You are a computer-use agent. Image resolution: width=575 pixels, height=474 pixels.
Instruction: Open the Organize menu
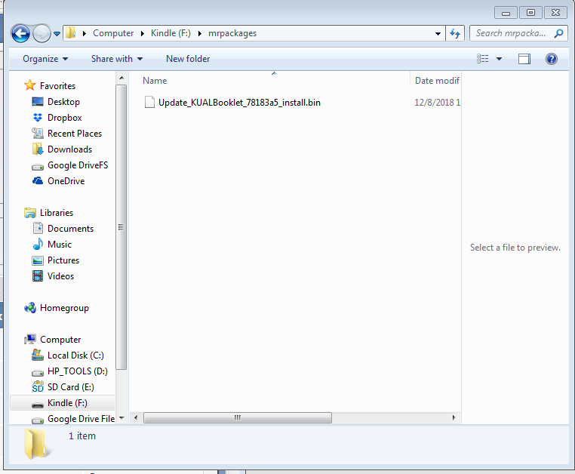(x=45, y=59)
